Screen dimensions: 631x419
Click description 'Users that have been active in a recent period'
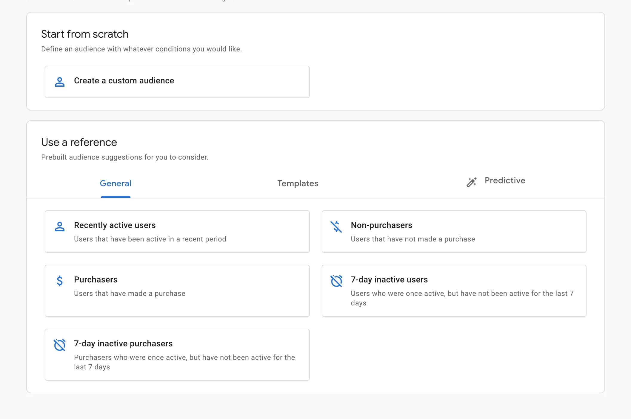coord(150,239)
